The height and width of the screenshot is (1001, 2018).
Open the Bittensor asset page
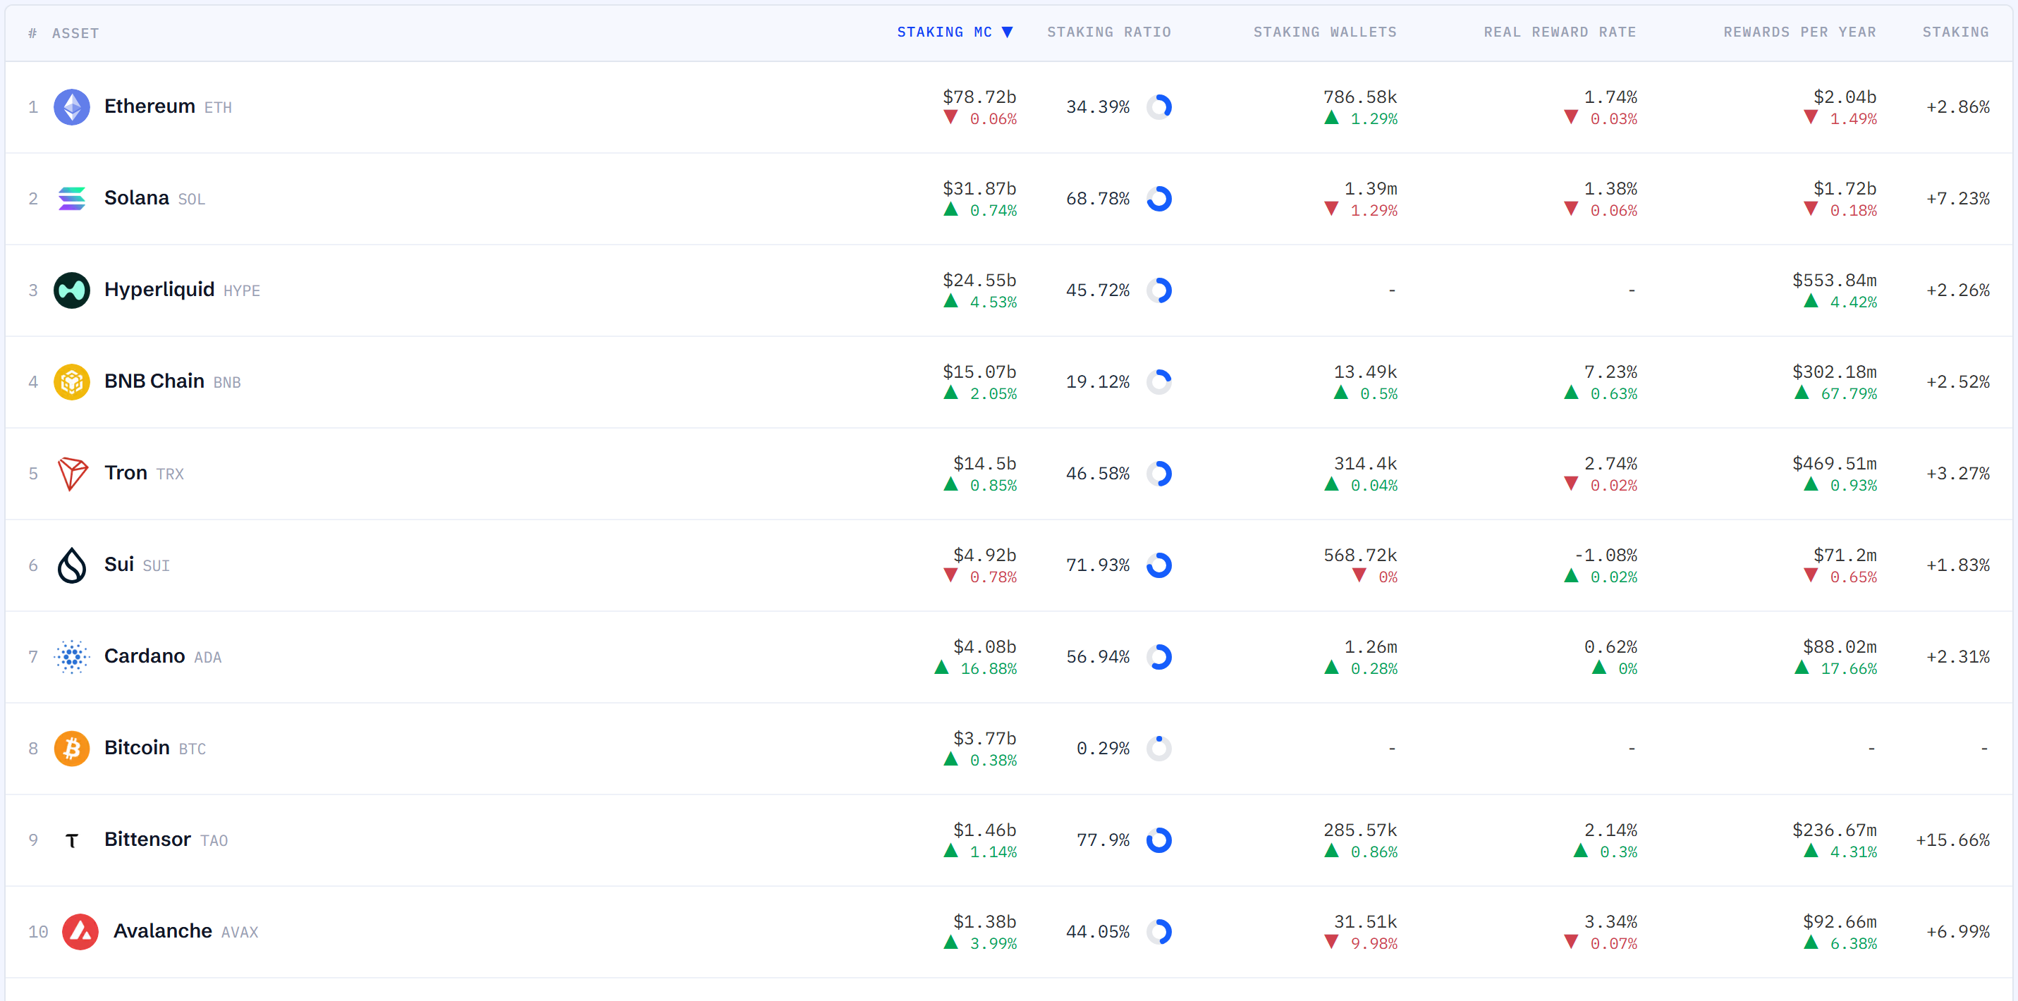147,839
